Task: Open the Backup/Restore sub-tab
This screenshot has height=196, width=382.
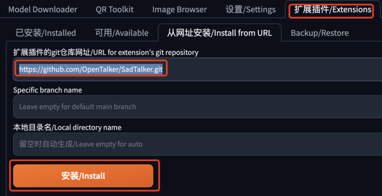Action: (319, 33)
